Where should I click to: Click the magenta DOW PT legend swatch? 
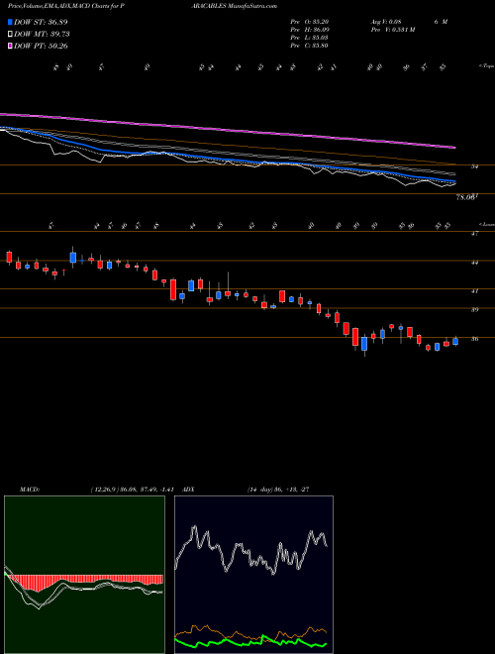(x=10, y=47)
